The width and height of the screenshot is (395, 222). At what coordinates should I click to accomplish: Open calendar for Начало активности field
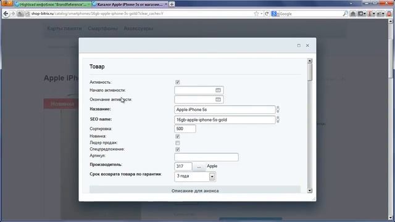pos(218,91)
